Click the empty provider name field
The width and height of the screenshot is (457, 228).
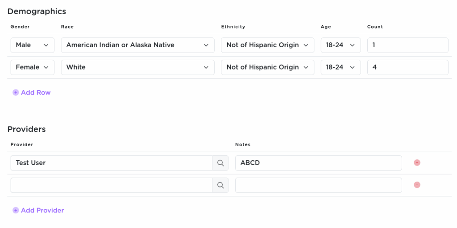click(111, 185)
